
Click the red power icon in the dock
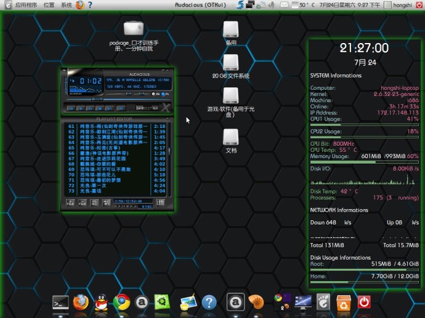363,302
